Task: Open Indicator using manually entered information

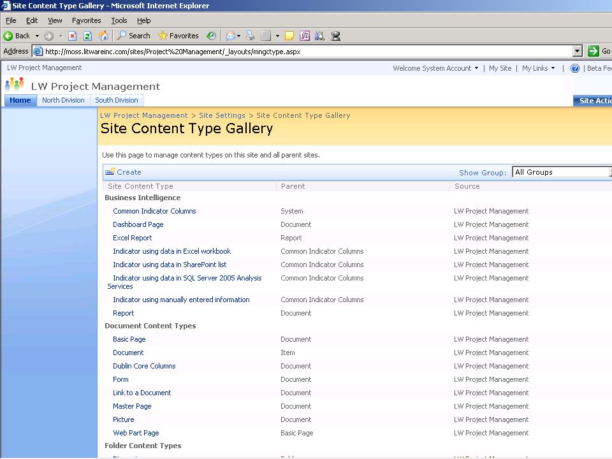Action: pyautogui.click(x=181, y=300)
